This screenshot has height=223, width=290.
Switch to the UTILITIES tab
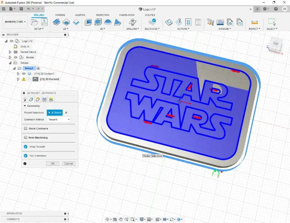pos(150,15)
